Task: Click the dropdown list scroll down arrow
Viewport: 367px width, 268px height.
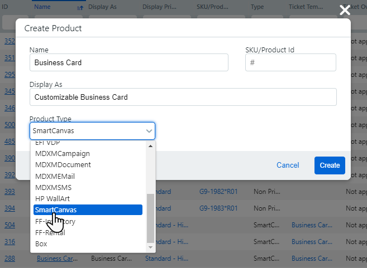Action: [150, 247]
